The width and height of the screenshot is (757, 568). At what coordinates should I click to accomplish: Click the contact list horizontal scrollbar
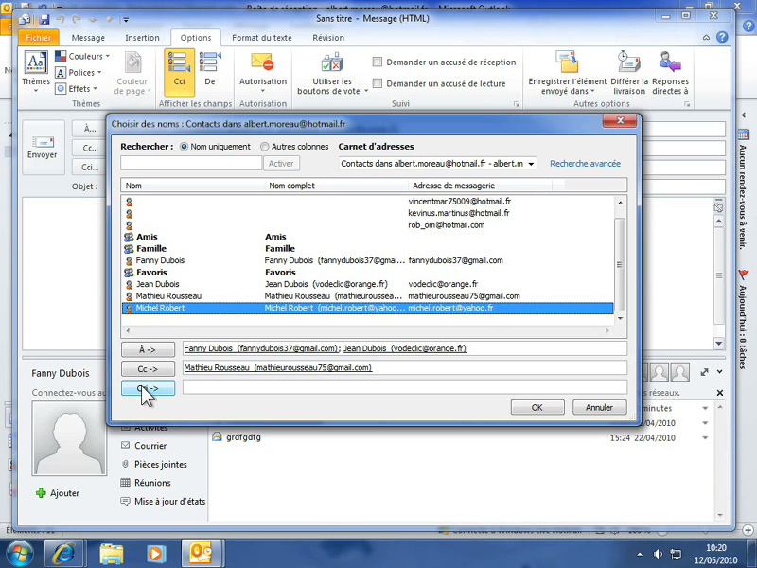(x=367, y=330)
